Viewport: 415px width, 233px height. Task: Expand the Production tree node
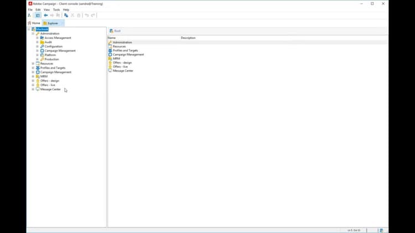tap(37, 59)
